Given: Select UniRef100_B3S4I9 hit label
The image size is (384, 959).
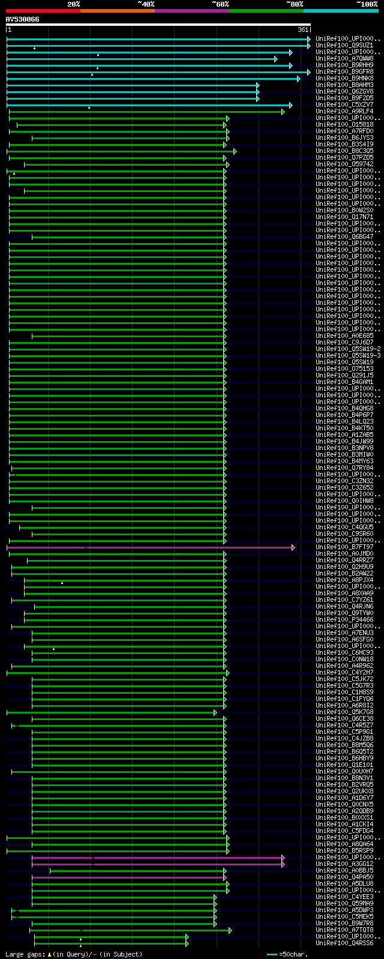Looking at the screenshot, I should [x=344, y=144].
